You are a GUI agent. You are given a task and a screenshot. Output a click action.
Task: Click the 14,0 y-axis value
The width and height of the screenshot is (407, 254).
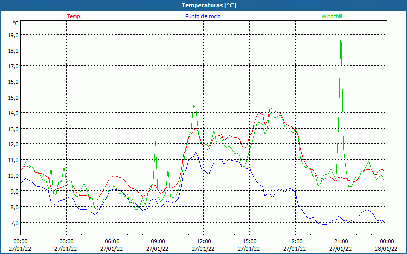tap(13, 113)
